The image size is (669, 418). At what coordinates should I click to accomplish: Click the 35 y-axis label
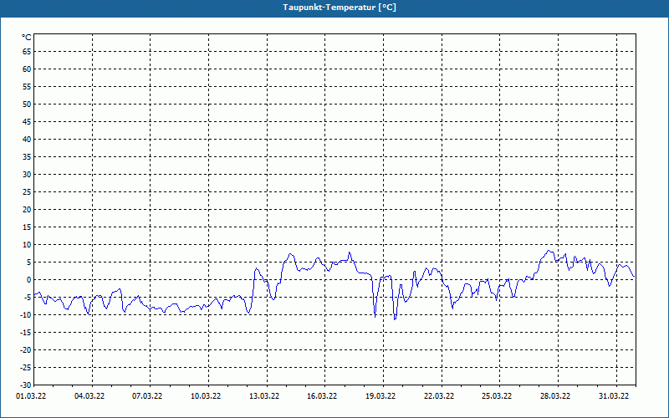(x=27, y=157)
